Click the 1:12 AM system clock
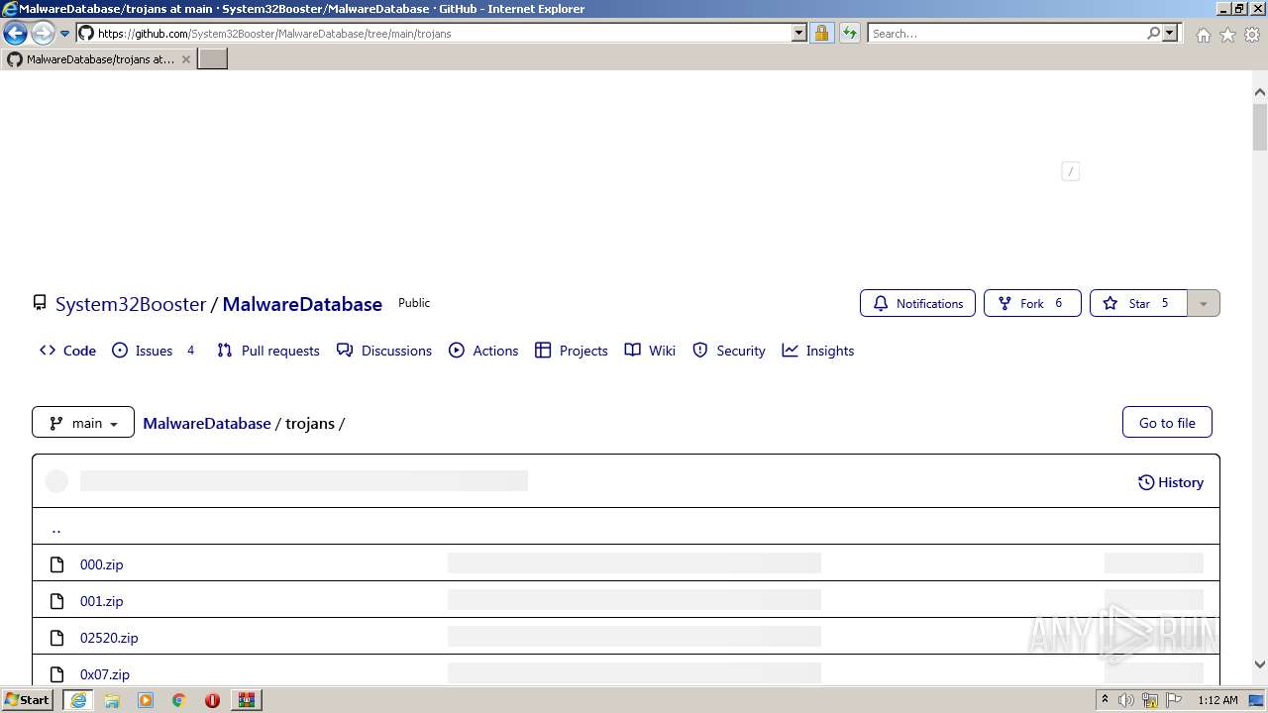The width and height of the screenshot is (1268, 713). [x=1217, y=700]
